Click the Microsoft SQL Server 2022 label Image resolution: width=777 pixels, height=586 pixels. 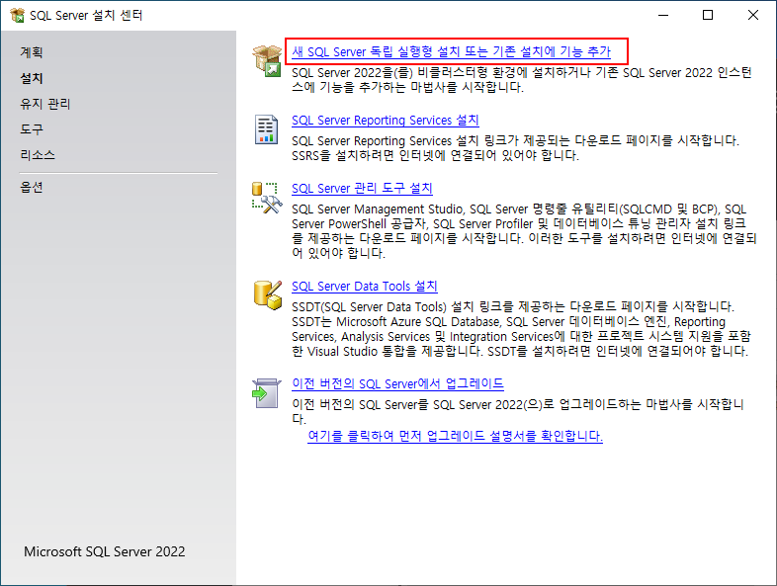[x=105, y=551]
